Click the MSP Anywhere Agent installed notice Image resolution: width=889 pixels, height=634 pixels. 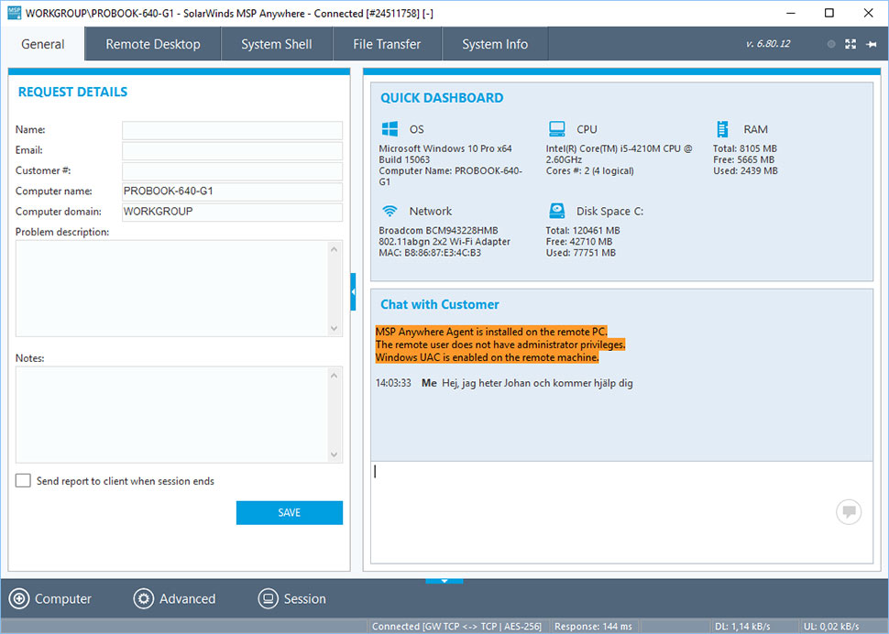tap(491, 332)
